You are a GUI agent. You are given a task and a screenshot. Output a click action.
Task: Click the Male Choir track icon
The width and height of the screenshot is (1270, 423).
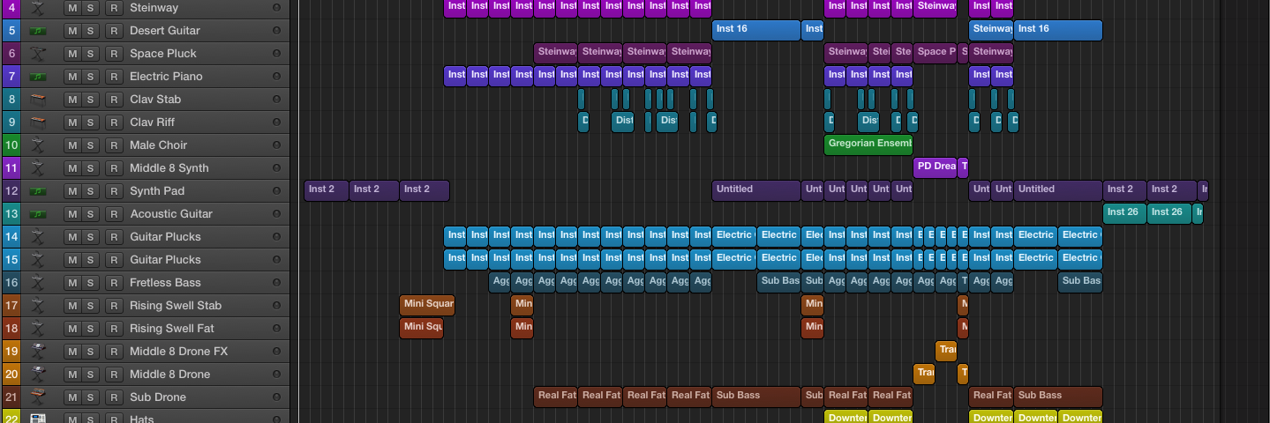[x=37, y=145]
